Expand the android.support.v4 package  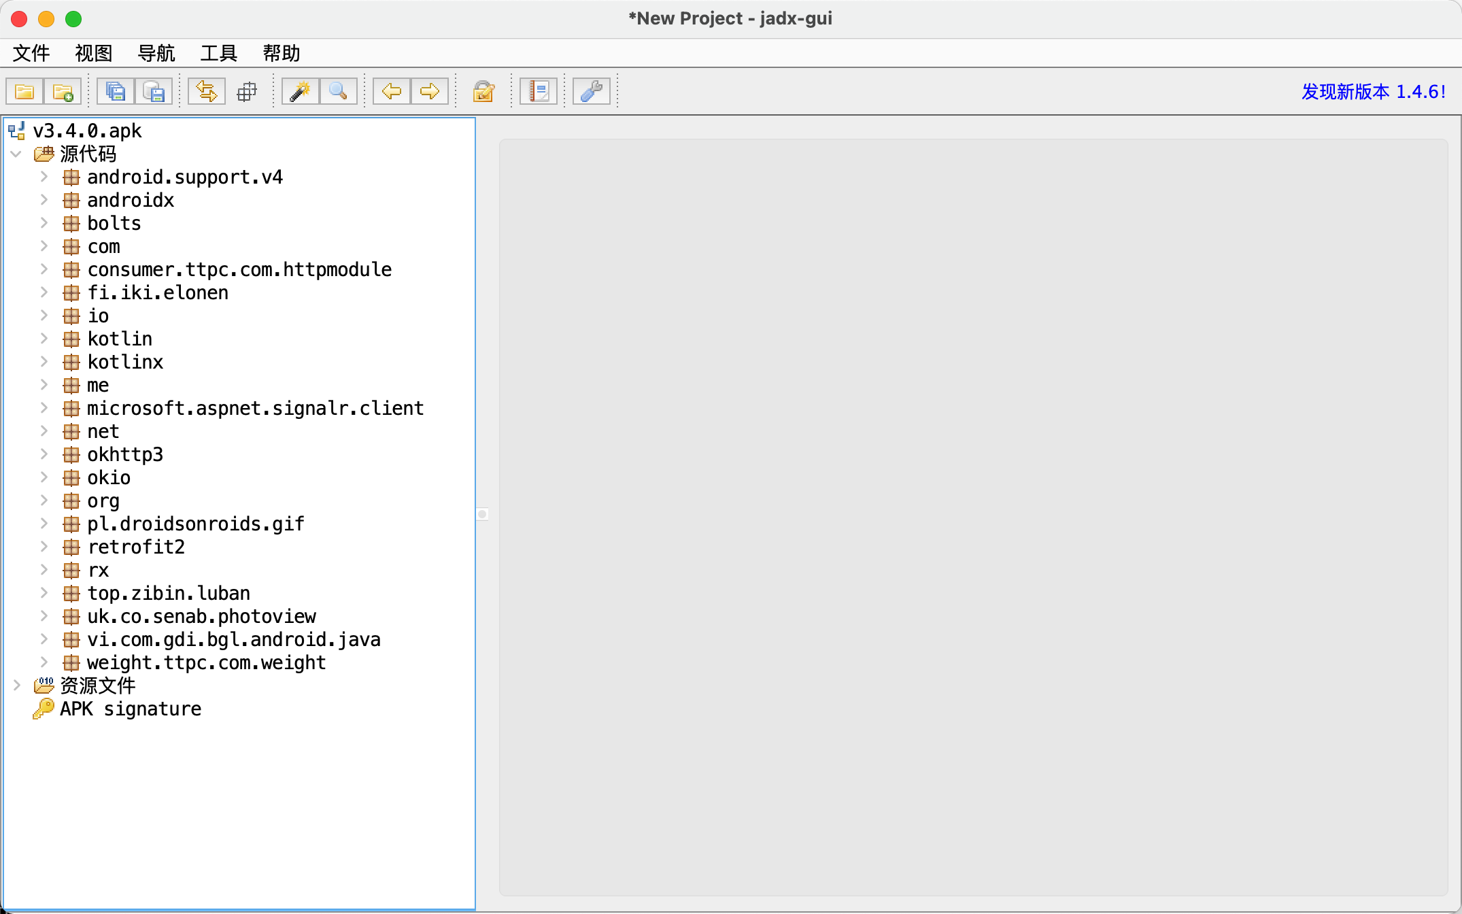pos(44,177)
